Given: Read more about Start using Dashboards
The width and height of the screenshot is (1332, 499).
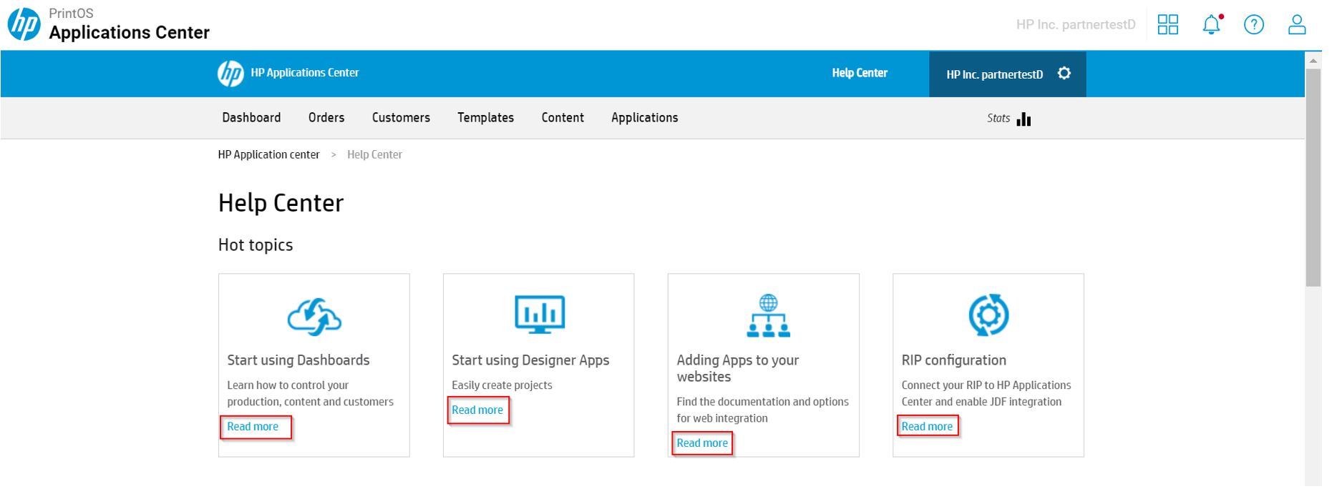Looking at the screenshot, I should tap(253, 427).
